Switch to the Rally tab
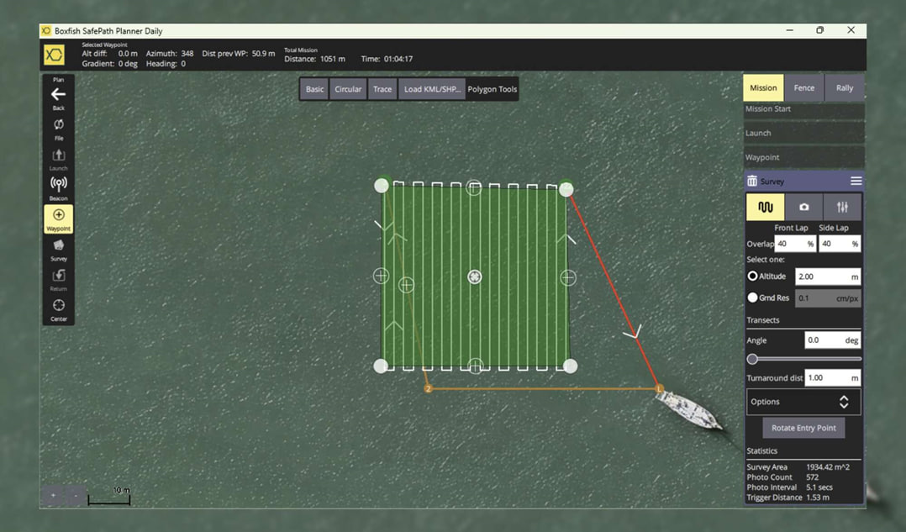The image size is (906, 532). (x=845, y=88)
